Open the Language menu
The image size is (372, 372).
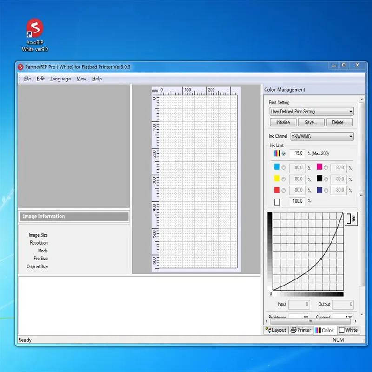(60, 79)
